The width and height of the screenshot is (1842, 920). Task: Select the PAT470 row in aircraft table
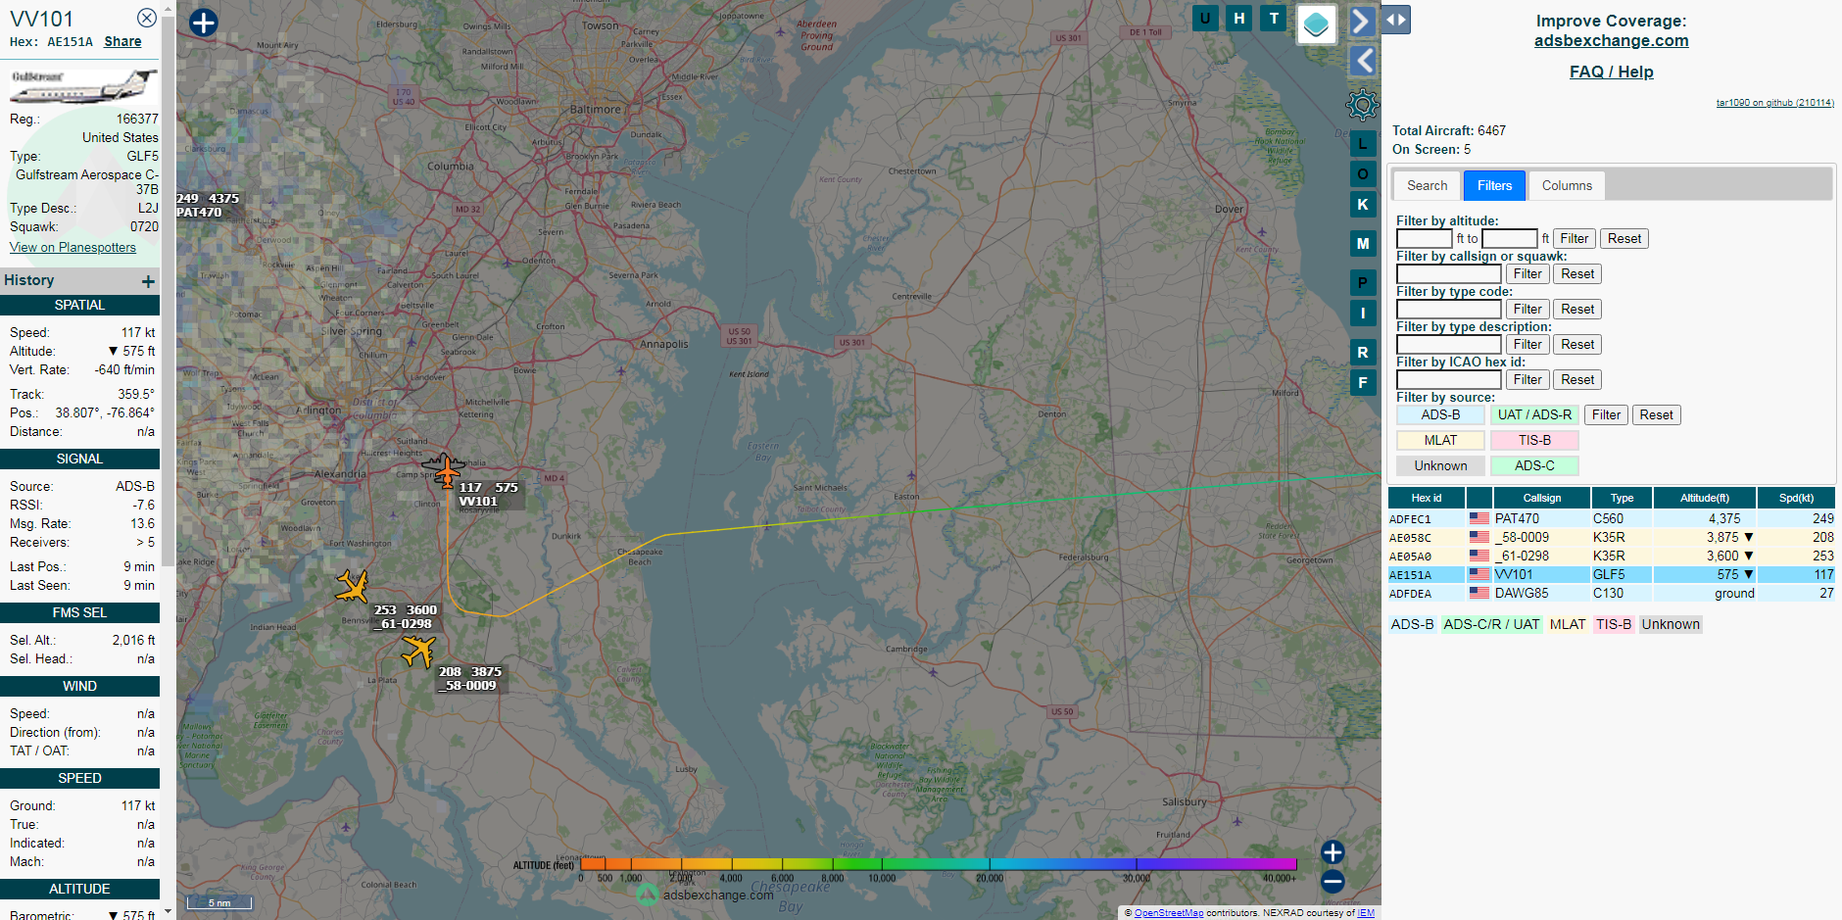1612,519
